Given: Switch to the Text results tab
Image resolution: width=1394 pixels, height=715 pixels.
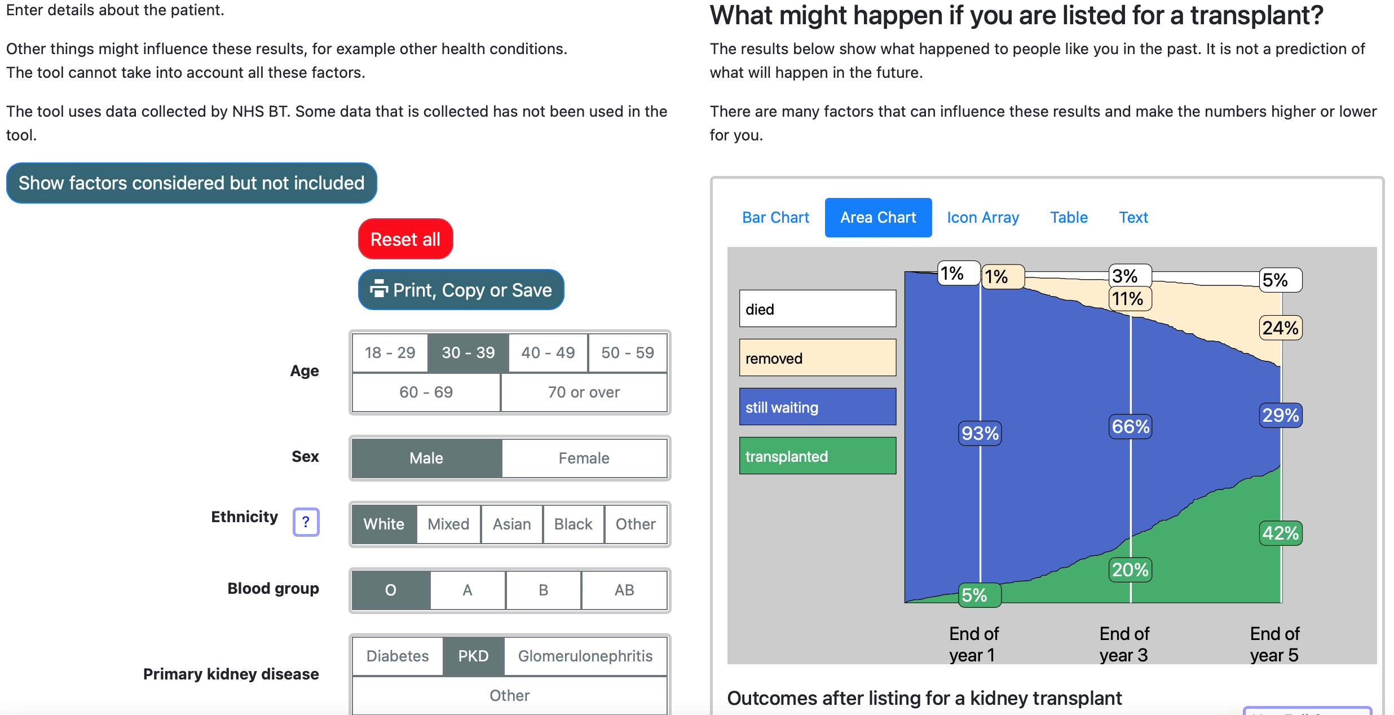Looking at the screenshot, I should (x=1133, y=218).
